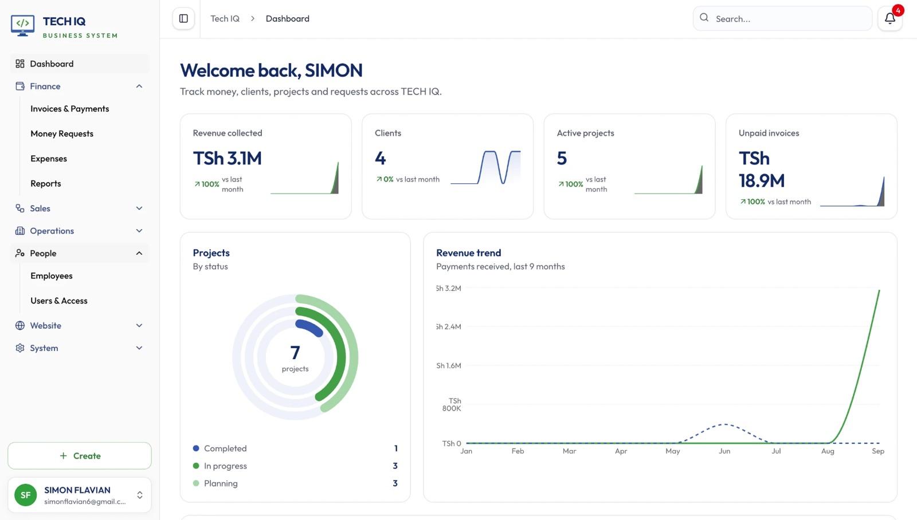Open the notifications bell
Viewport: 917px width, 520px height.
pos(889,18)
